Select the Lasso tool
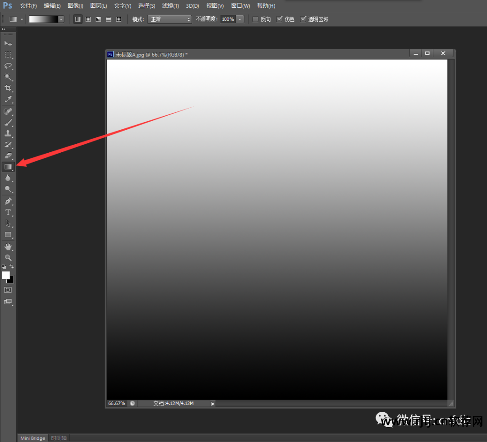 (8, 66)
